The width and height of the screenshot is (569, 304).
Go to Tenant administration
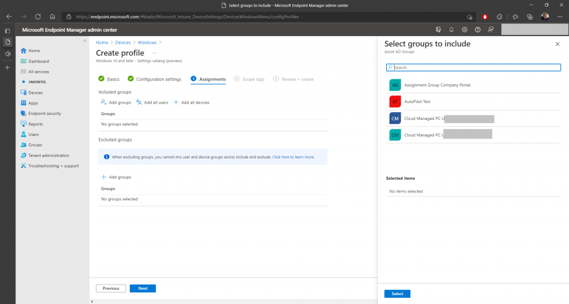48,155
